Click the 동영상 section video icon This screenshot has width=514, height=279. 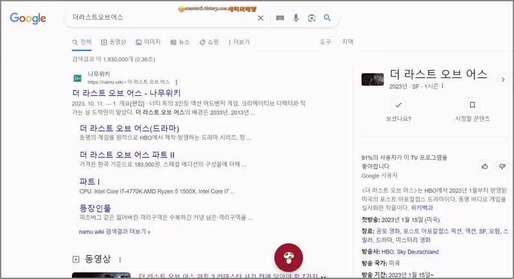click(76, 259)
